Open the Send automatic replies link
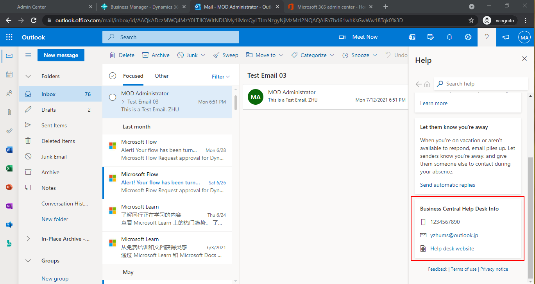Image resolution: width=535 pixels, height=284 pixels. [447, 184]
